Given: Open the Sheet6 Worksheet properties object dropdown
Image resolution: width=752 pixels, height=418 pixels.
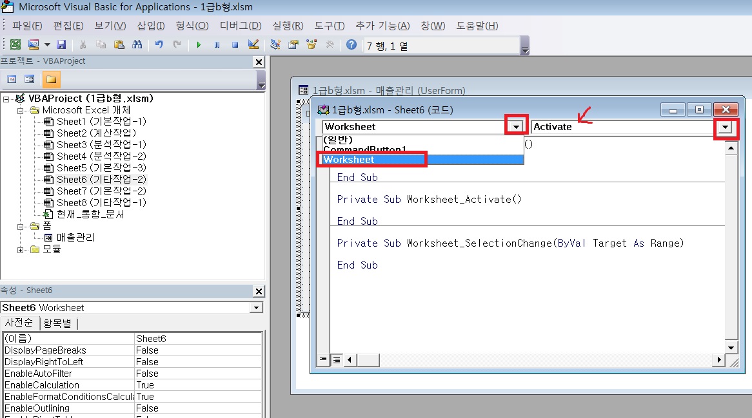Looking at the screenshot, I should 257,308.
